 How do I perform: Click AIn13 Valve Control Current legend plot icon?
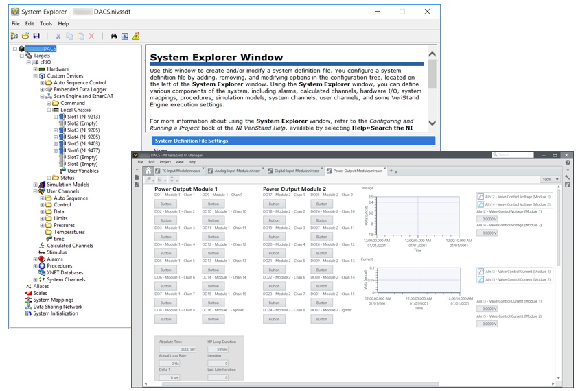pyautogui.click(x=481, y=272)
